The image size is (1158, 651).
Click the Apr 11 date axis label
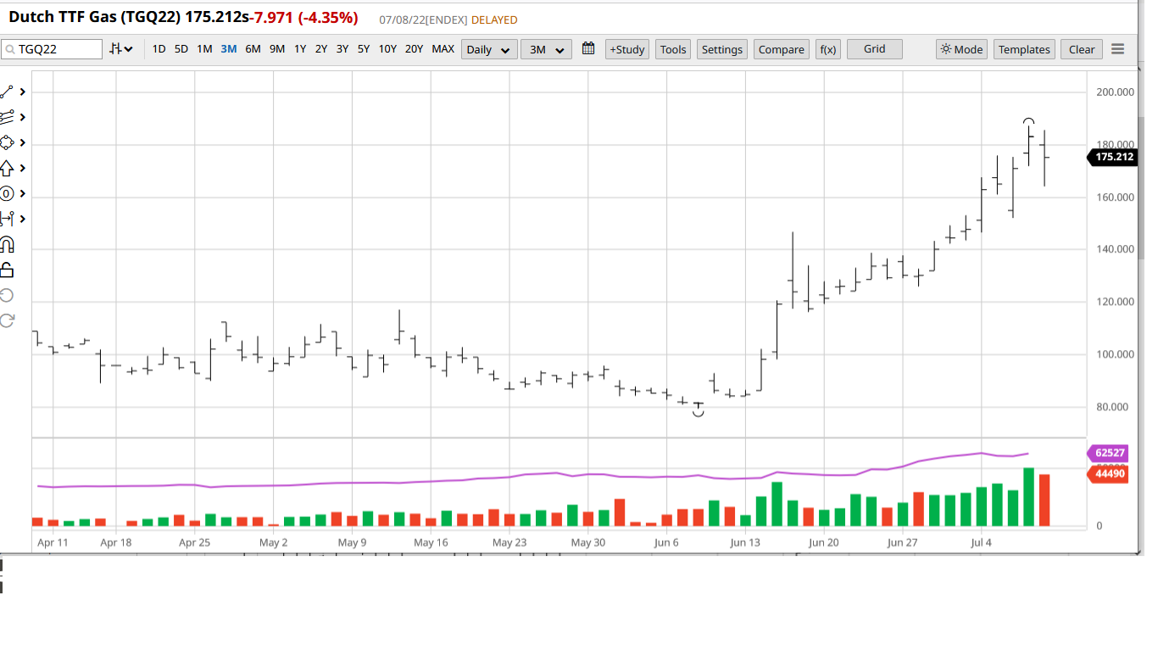click(53, 542)
